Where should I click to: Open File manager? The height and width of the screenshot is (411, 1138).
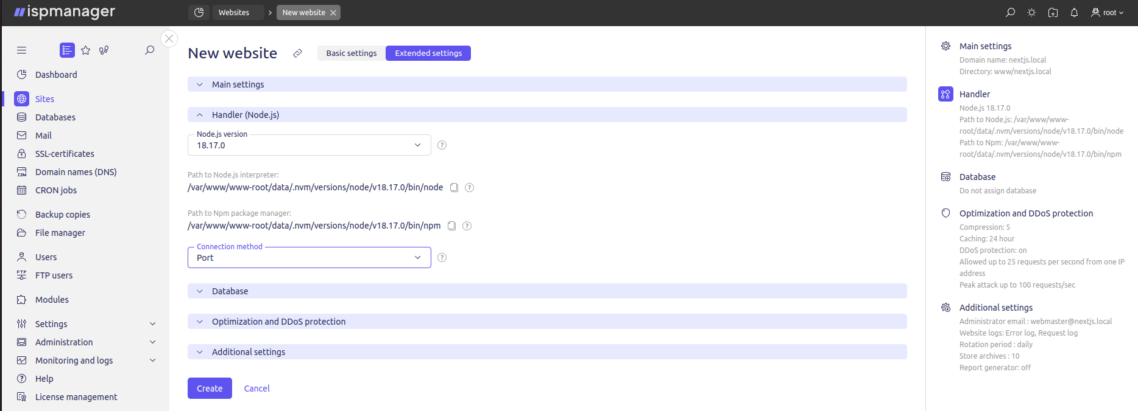click(x=60, y=233)
